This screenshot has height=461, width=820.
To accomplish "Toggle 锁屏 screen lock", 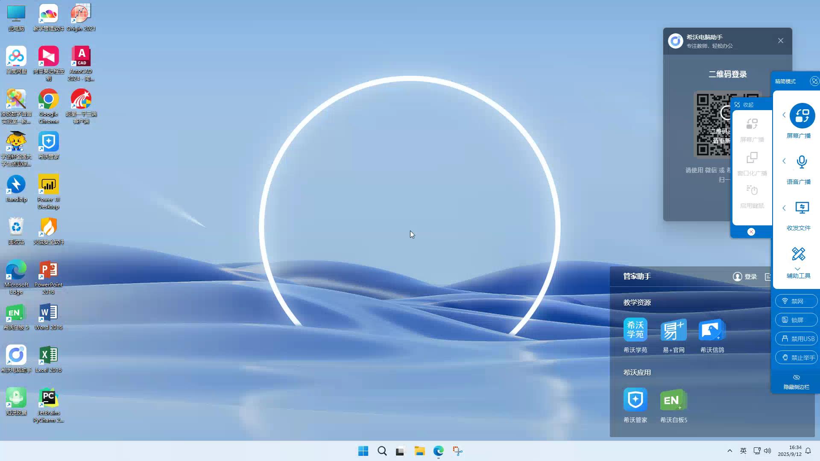I will [796, 320].
